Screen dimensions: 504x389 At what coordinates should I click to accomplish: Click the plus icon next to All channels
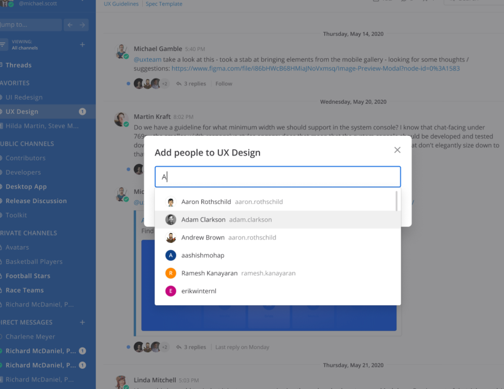[x=82, y=44]
